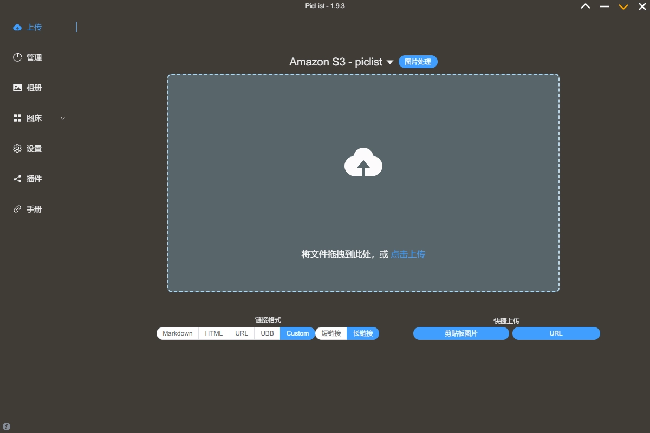Click the up-chevron always-on-top icon
Viewport: 650px width, 433px height.
click(x=586, y=6)
